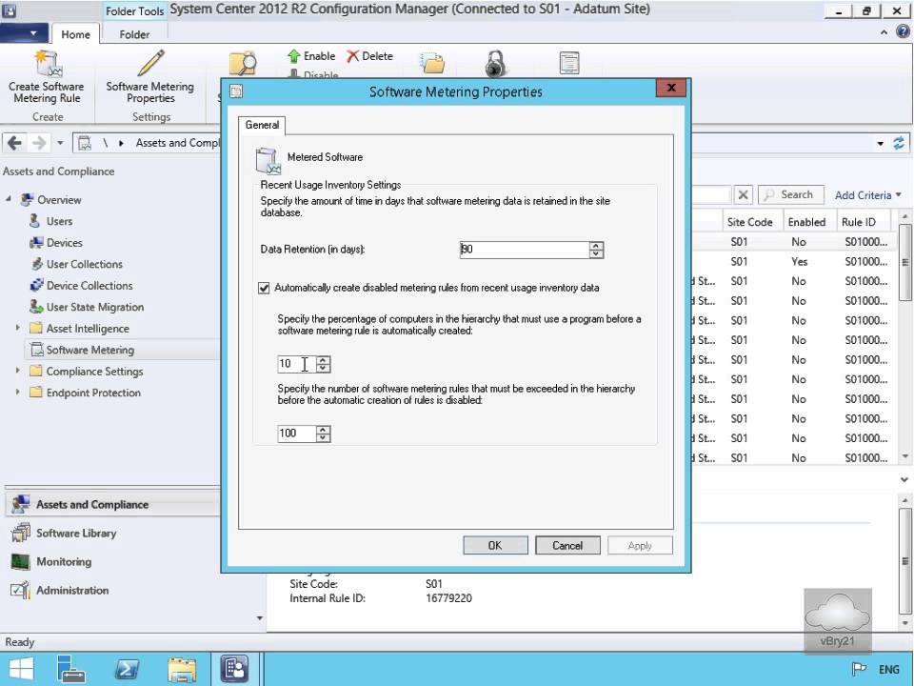The height and width of the screenshot is (686, 914).
Task: Click the Delete red X button
Action: pyautogui.click(x=370, y=56)
